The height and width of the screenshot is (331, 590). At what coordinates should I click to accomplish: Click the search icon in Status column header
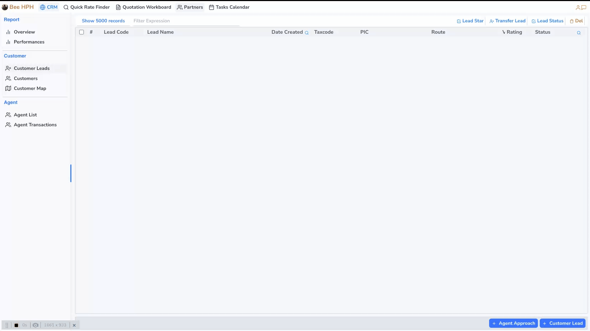pyautogui.click(x=579, y=33)
